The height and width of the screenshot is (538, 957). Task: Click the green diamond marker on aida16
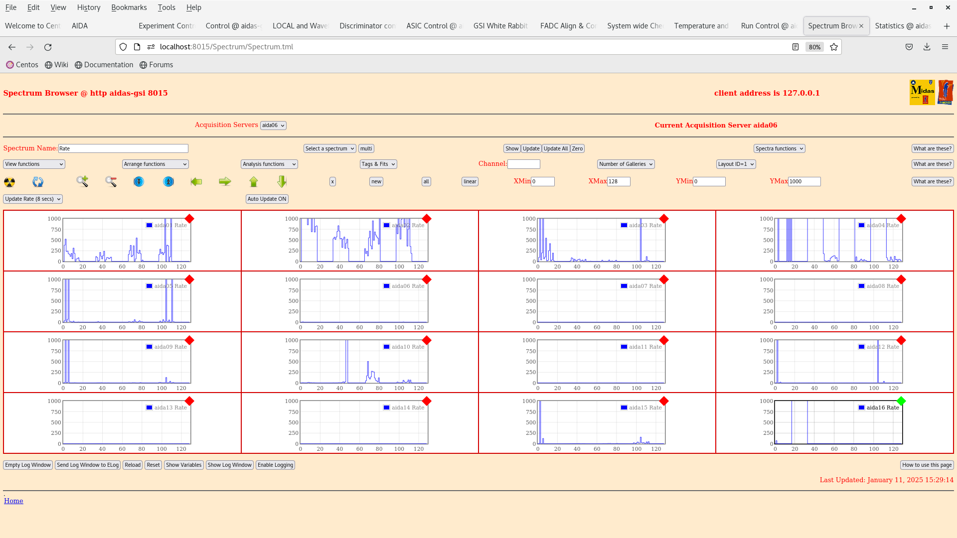(901, 401)
